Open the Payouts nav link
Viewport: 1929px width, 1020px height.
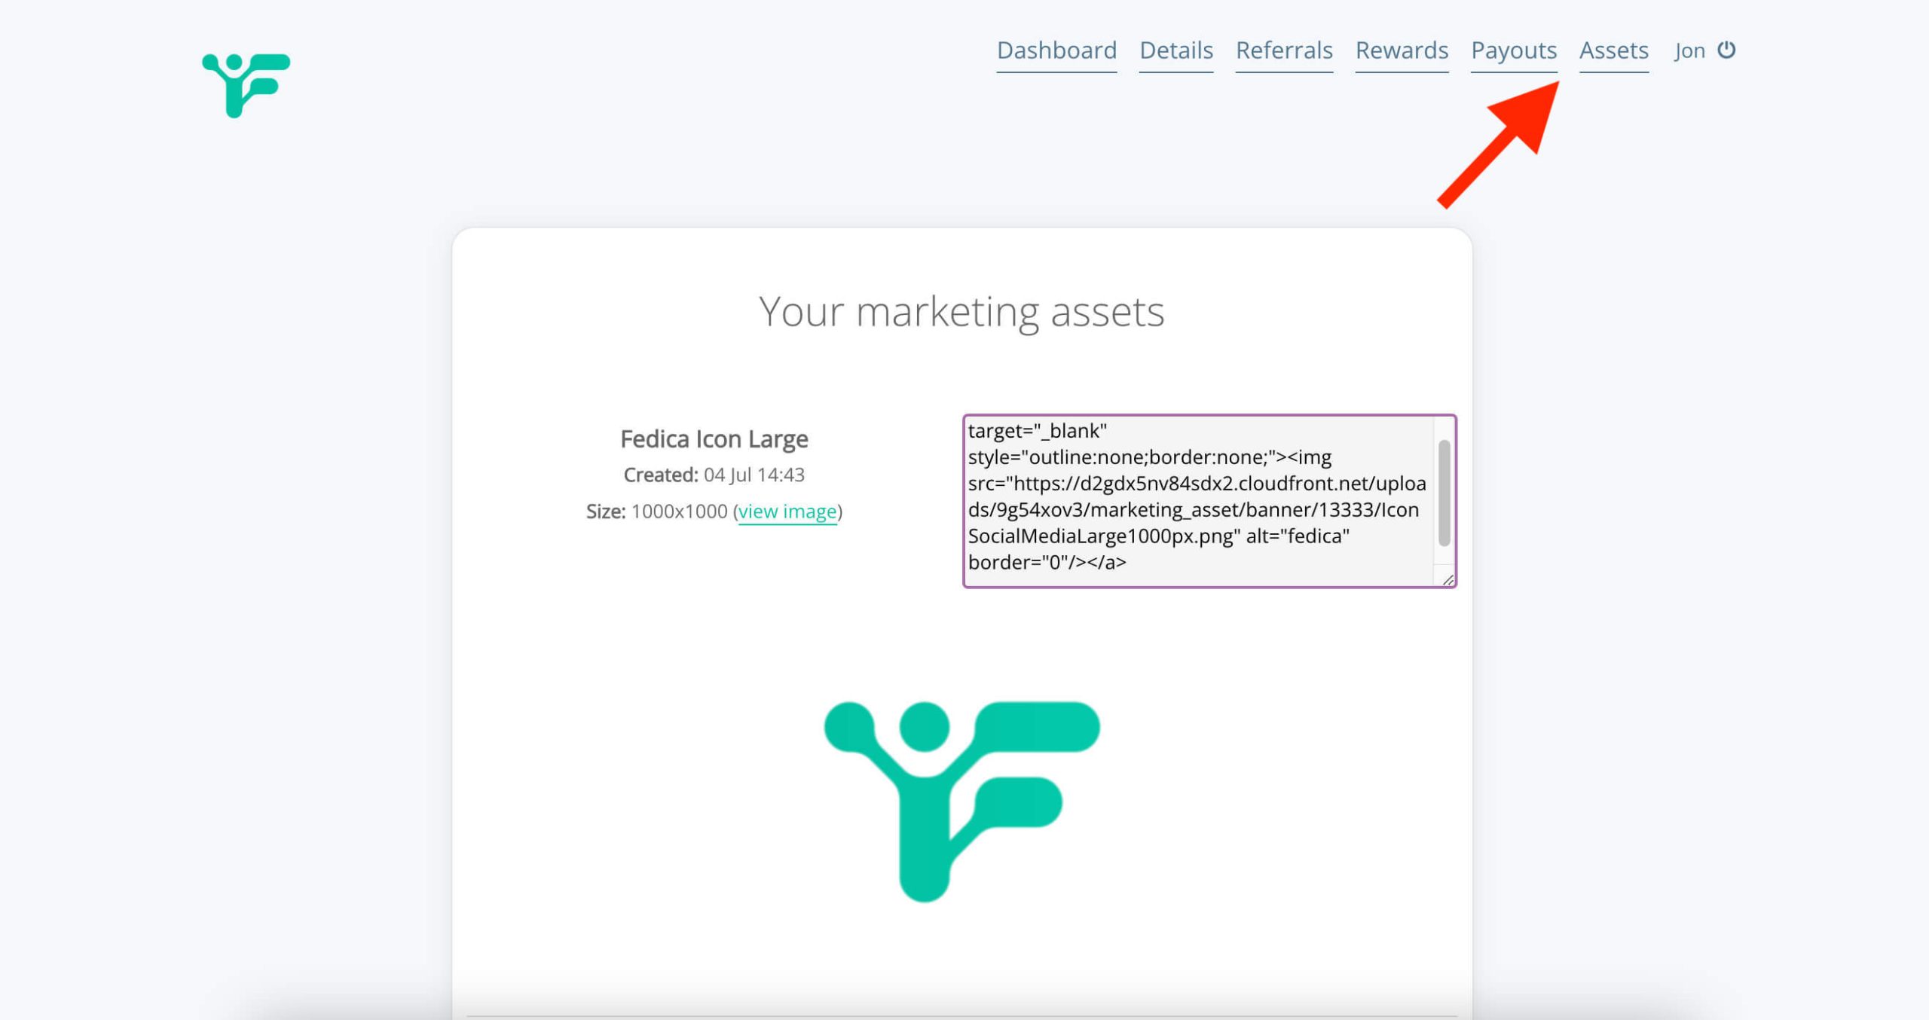point(1514,50)
